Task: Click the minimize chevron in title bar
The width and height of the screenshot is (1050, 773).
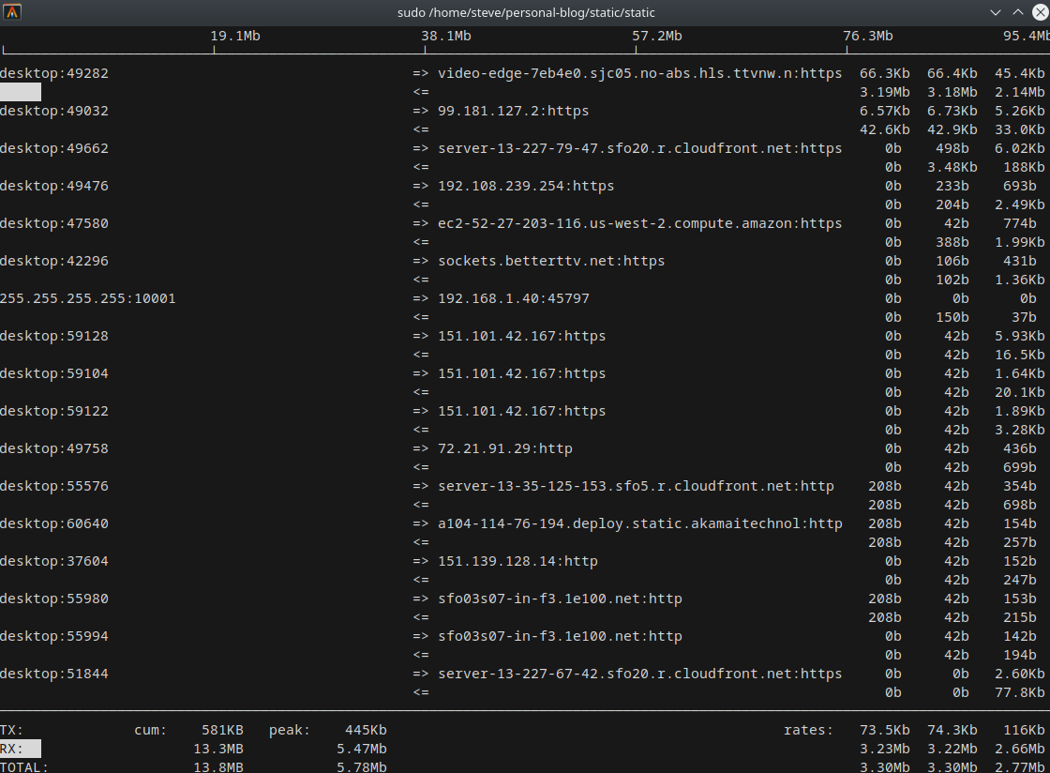Action: coord(996,12)
